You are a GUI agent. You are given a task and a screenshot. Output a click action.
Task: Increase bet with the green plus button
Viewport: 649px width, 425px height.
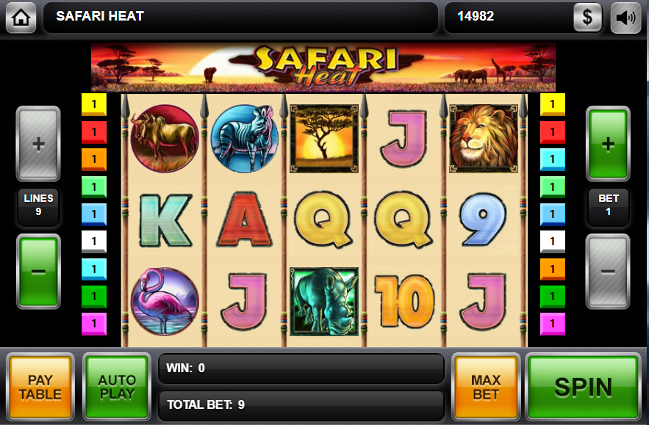click(608, 144)
